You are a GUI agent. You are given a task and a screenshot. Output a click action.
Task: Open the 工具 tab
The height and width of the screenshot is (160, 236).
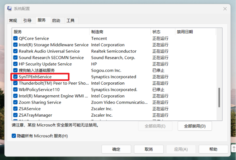[x=71, y=21]
